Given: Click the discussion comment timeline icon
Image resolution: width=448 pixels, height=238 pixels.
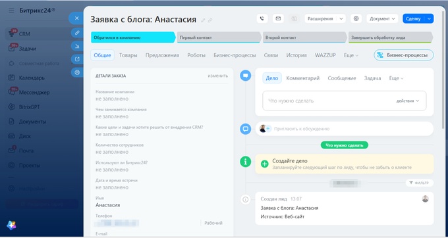Looking at the screenshot, I should pyautogui.click(x=246, y=129).
